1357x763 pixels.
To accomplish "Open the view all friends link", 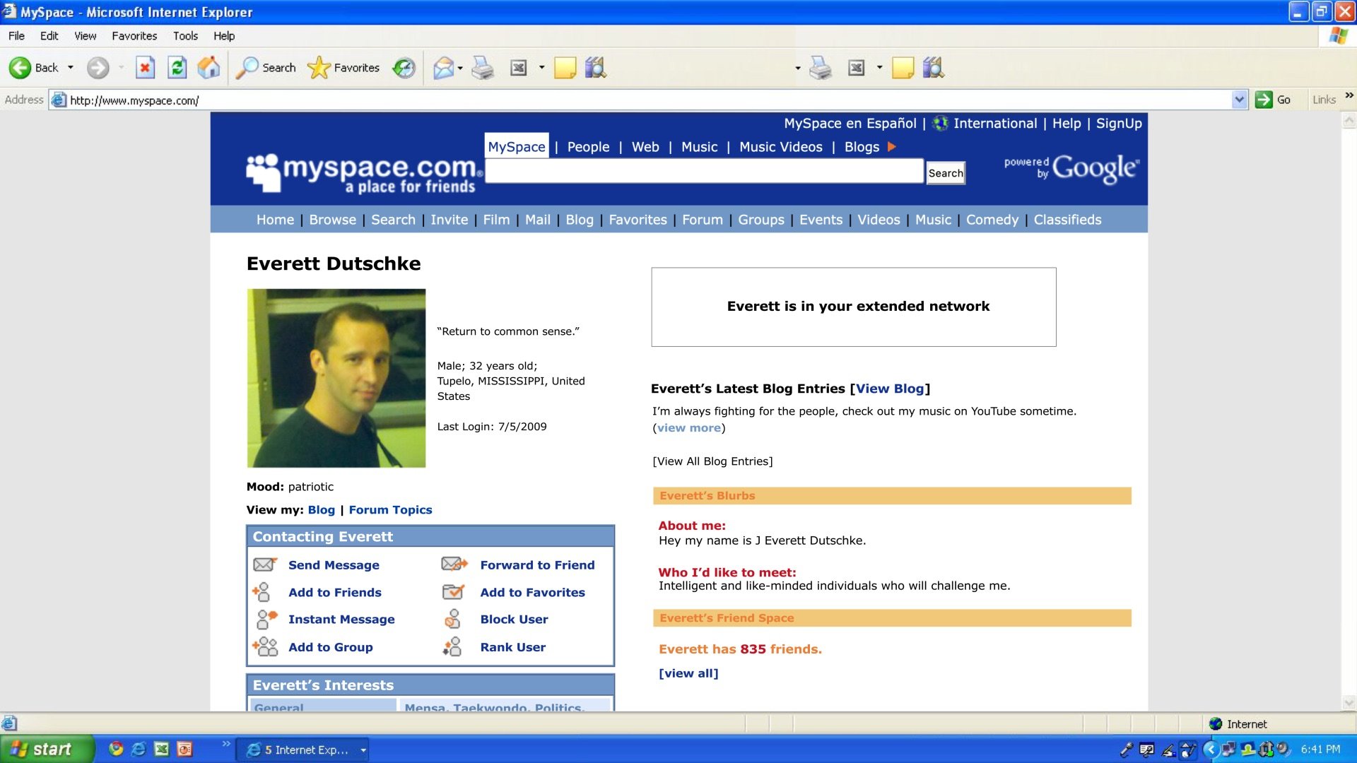I will 688,673.
